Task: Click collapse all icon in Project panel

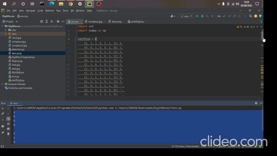Action: [52, 21]
